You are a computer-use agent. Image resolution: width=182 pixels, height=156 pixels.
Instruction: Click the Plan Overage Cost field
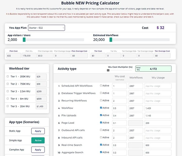point(79,56)
